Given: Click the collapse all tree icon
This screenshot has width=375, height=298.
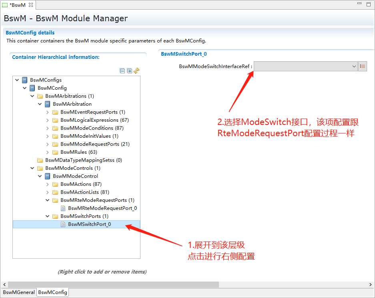Looking at the screenshot, I should coord(122,71).
